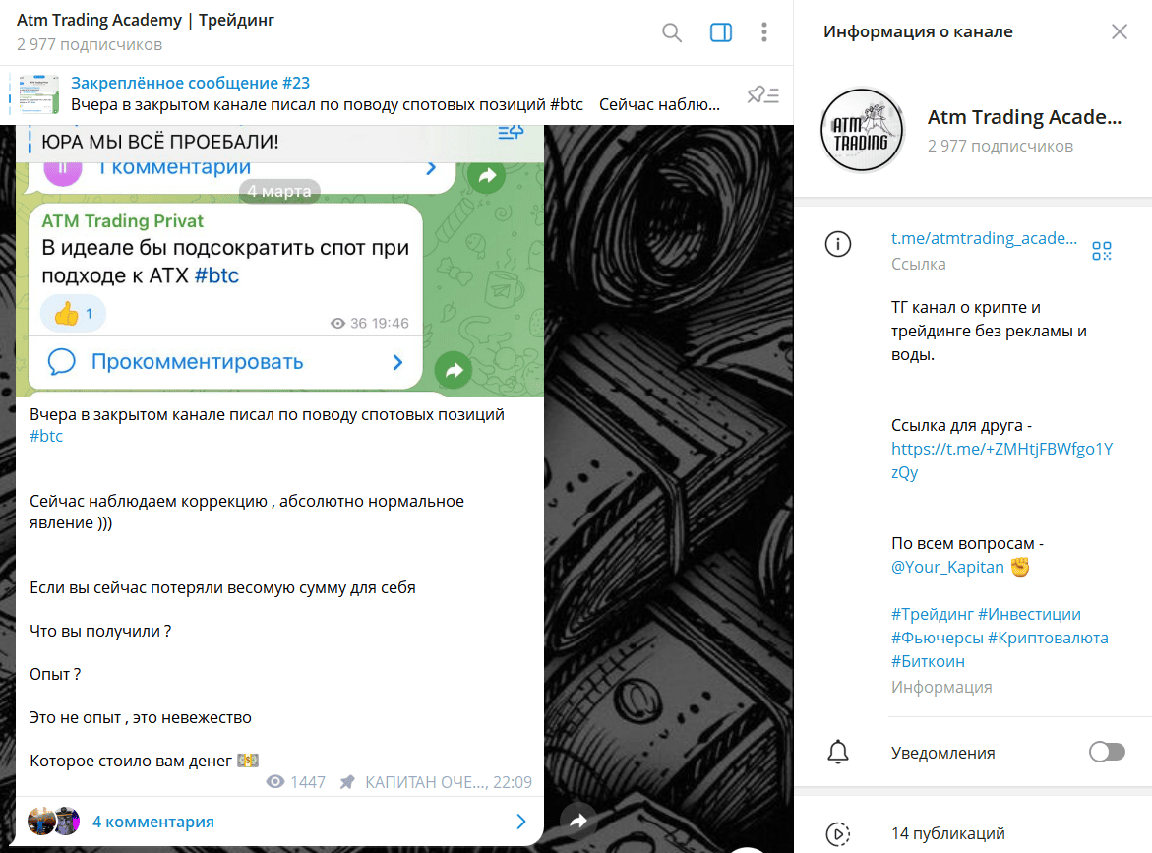Open search in the channel header
The height and width of the screenshot is (853, 1152).
[672, 32]
